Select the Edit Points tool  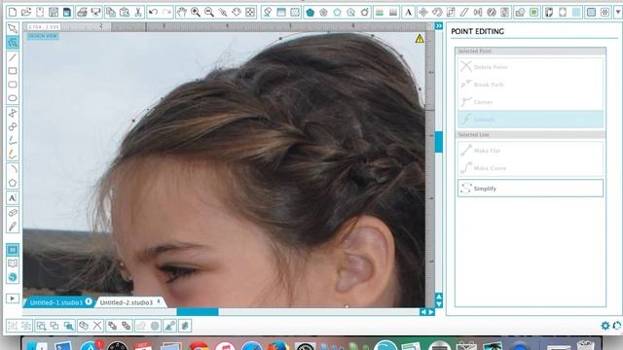point(13,43)
